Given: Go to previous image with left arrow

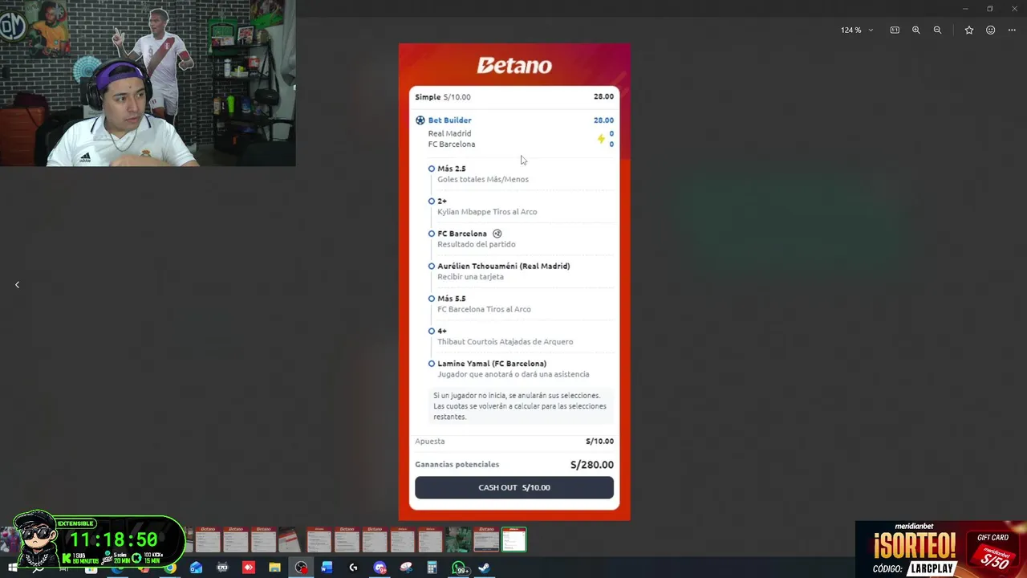Looking at the screenshot, I should (x=17, y=284).
